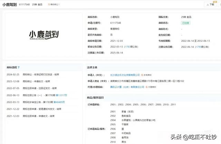
Task: Click the 小鹿驾到 trademark logo image
Action: tap(44, 35)
